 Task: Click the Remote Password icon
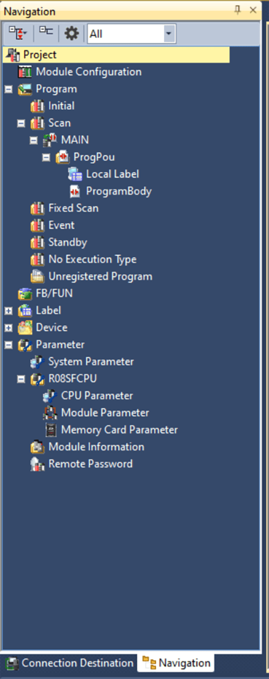(37, 464)
